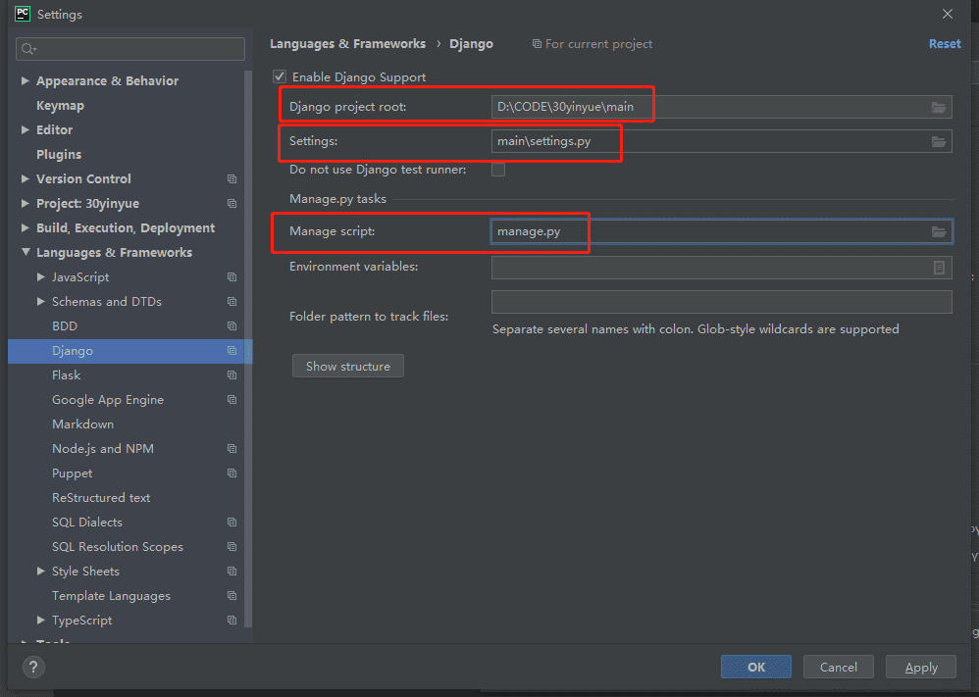
Task: Collapse Languages & Frameworks tree node
Action: [x=26, y=253]
